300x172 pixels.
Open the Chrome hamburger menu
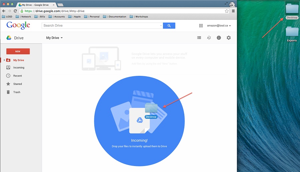233,11
